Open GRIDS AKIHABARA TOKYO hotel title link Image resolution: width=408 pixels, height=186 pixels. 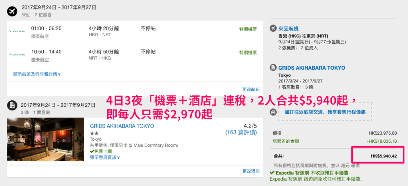pyautogui.click(x=122, y=126)
